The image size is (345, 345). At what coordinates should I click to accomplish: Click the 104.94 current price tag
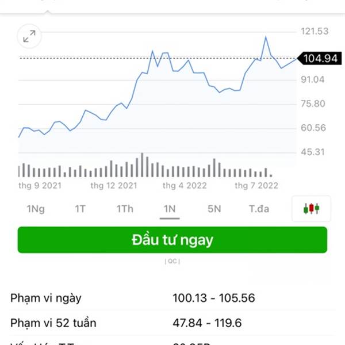pos(320,58)
